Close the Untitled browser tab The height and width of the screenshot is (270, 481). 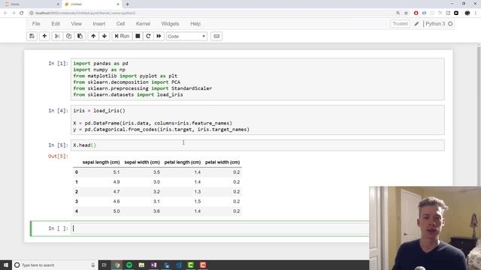[x=118, y=4]
